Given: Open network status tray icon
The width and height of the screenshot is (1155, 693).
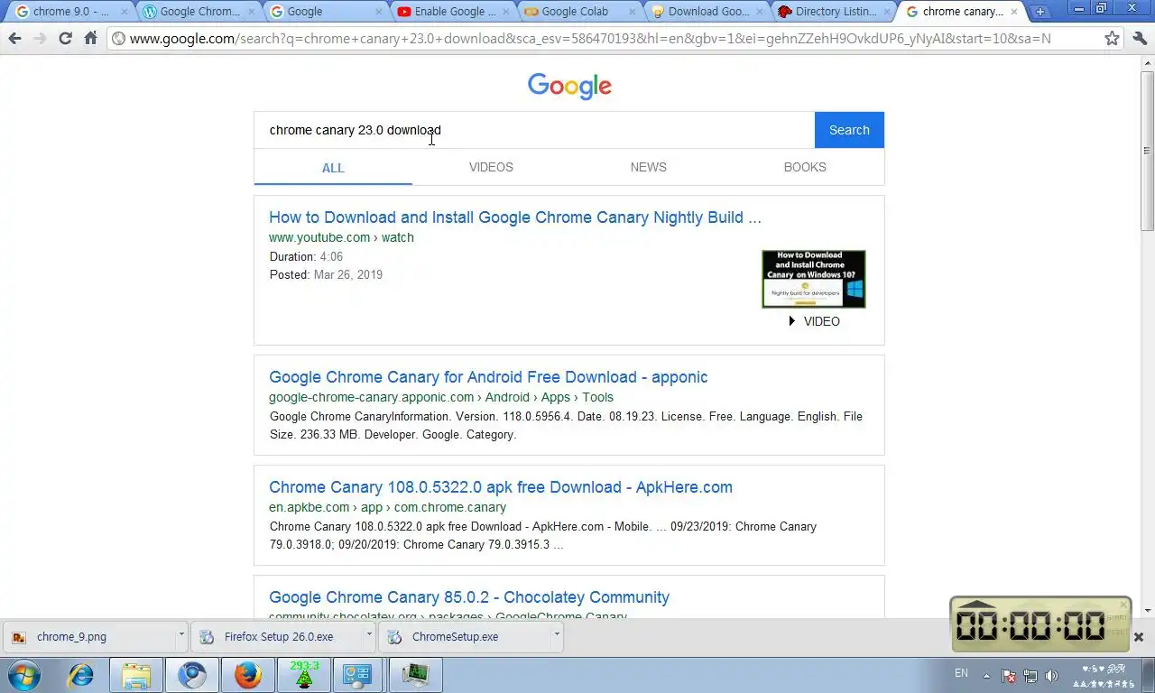Looking at the screenshot, I should [1030, 675].
